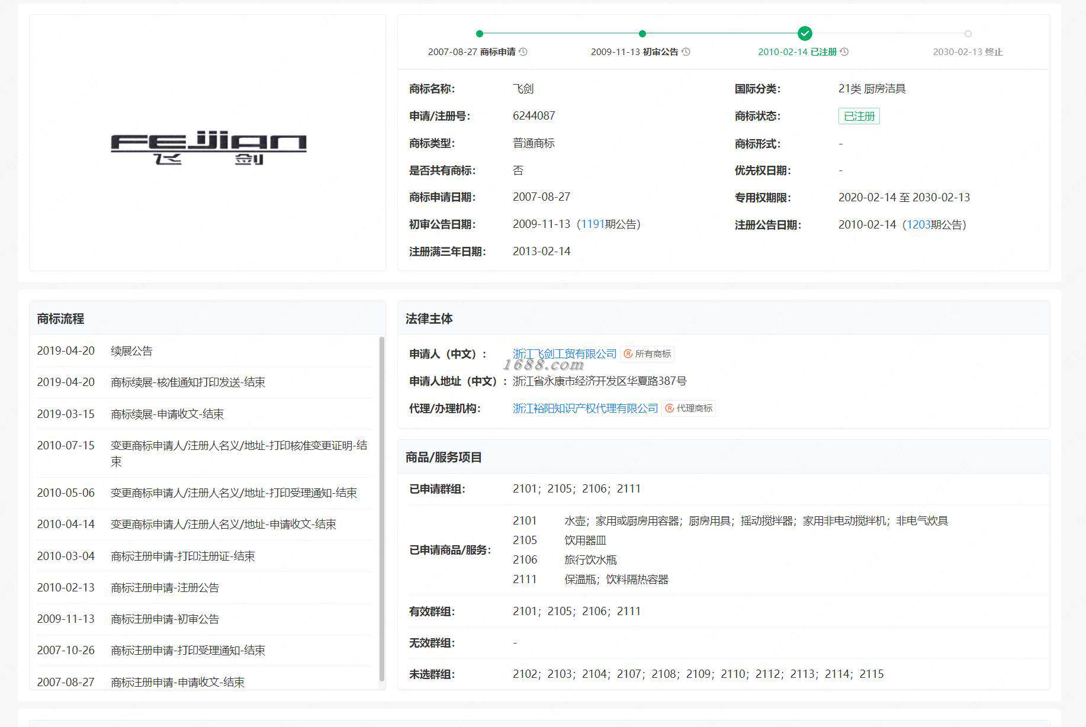
Task: Click 变更商标申请人-打印核准变更证明 row dated 2010-07-15
Action: (x=204, y=453)
